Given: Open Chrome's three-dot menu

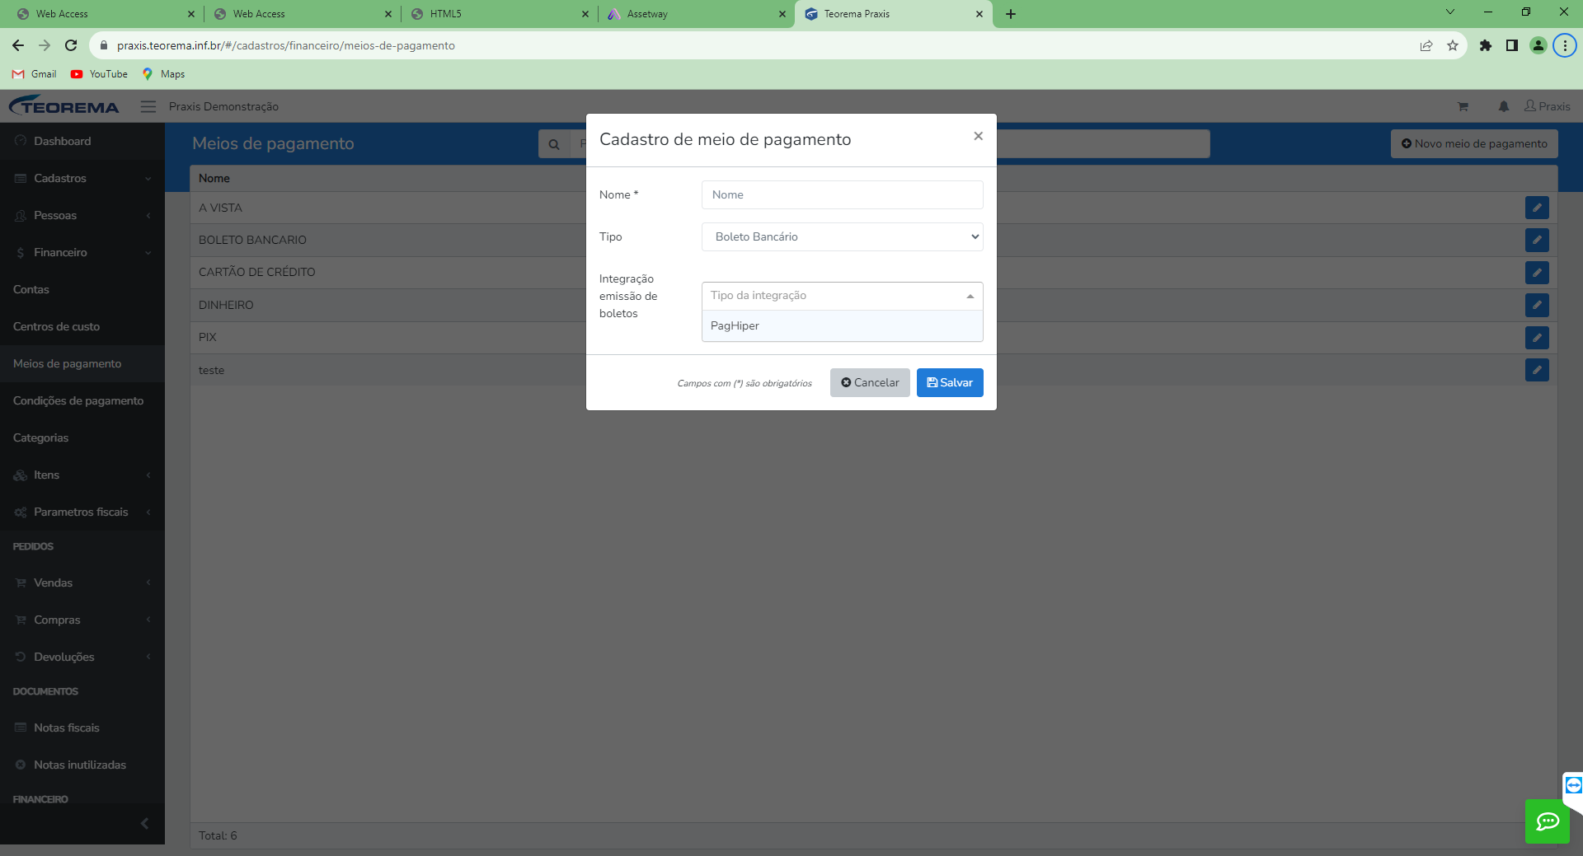Looking at the screenshot, I should 1565,45.
